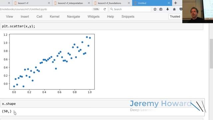Screen dimensions: 213x120
Task: Open the Pocket icon in toolbar
Action: [x=181, y=9]
